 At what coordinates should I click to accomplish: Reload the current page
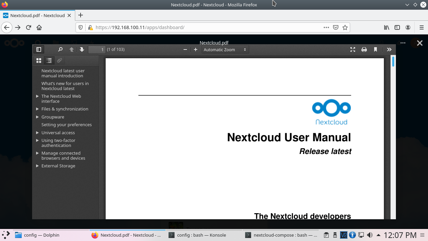coord(28,27)
